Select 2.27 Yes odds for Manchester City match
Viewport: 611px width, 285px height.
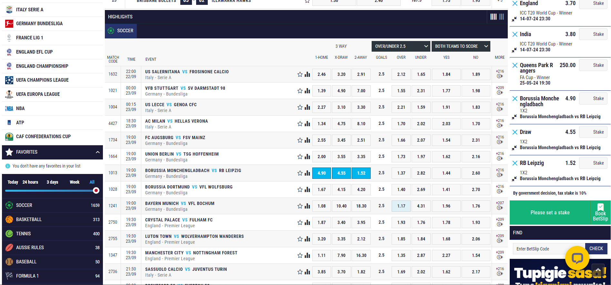(446, 255)
